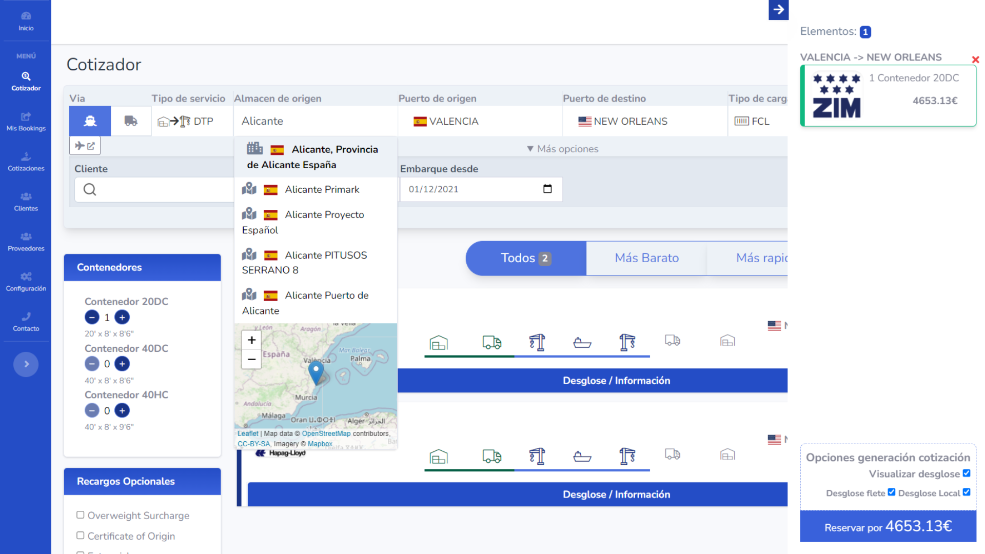Open the Leaflet link
This screenshot has height=554, width=985.
pyautogui.click(x=248, y=433)
